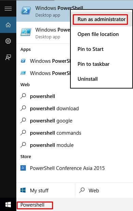Select the Home icon in sidebar

coord(8,25)
